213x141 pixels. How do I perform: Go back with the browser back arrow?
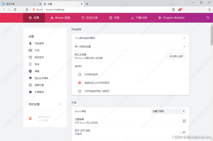pyautogui.click(x=4, y=10)
